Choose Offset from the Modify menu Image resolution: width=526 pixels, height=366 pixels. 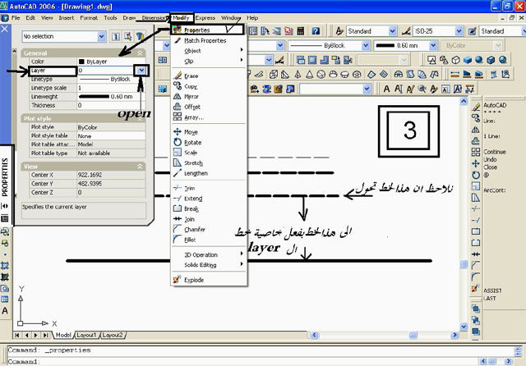[x=191, y=107]
